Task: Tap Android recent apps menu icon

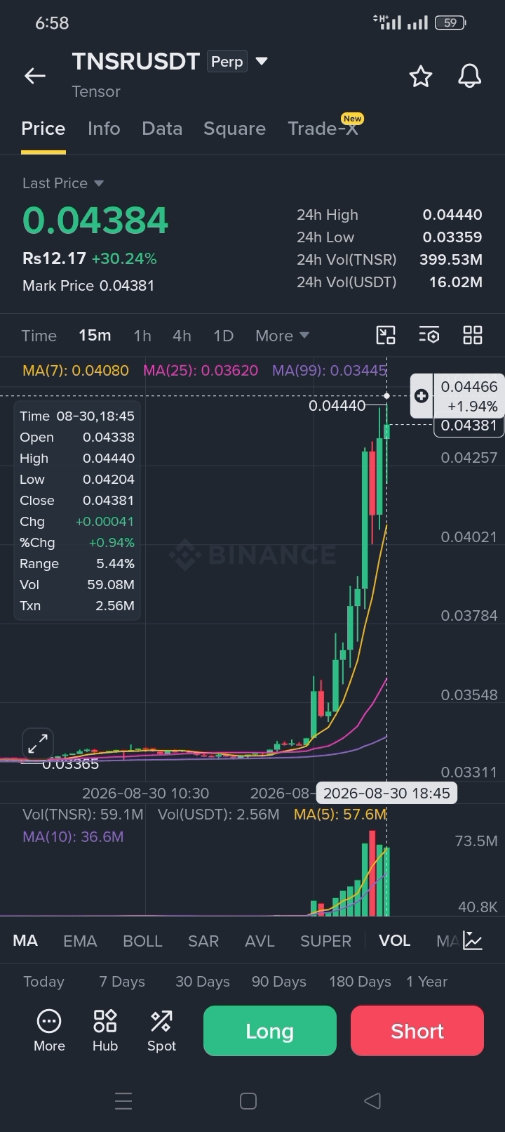Action: (123, 1100)
